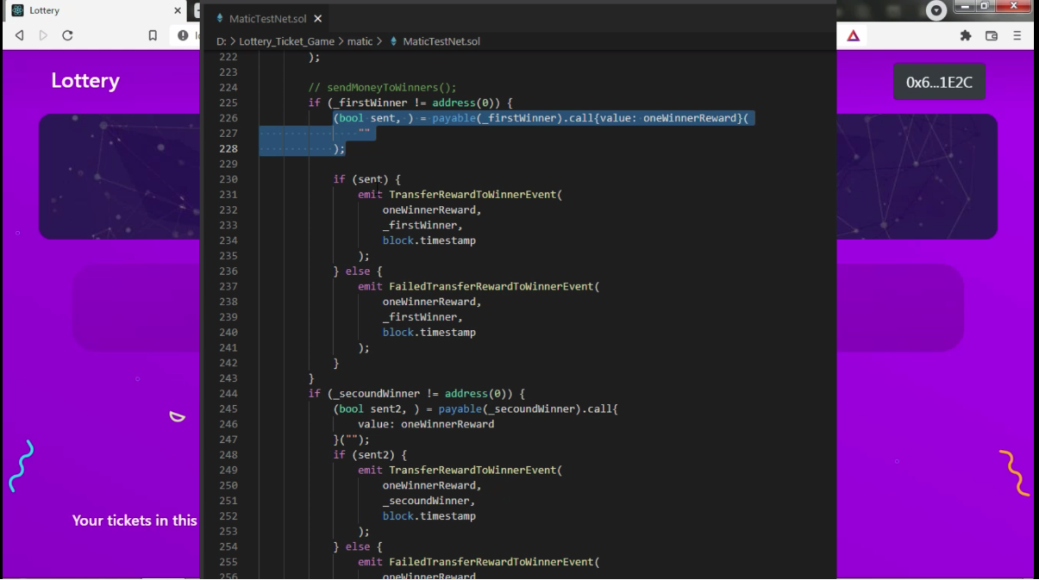The image size is (1039, 580).
Task: Click '_firstWinner,' on line 233
Action: [422, 225]
